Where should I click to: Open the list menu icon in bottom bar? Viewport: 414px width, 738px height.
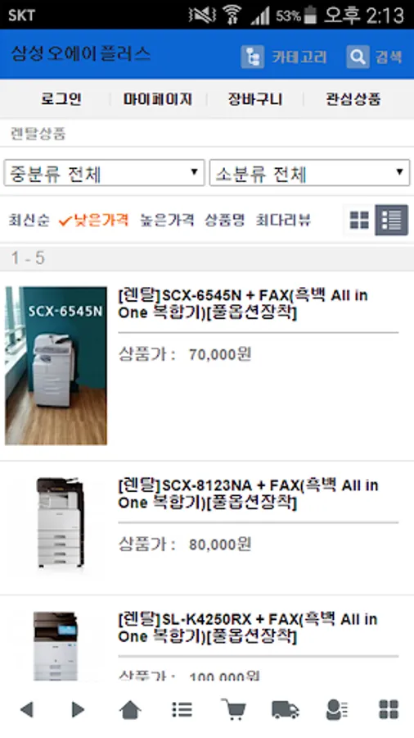(x=182, y=709)
